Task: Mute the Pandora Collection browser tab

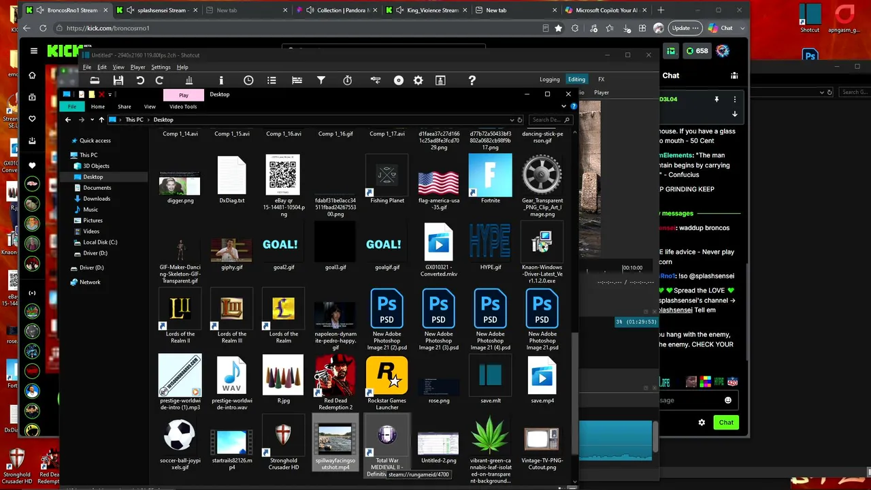Action: click(x=310, y=10)
